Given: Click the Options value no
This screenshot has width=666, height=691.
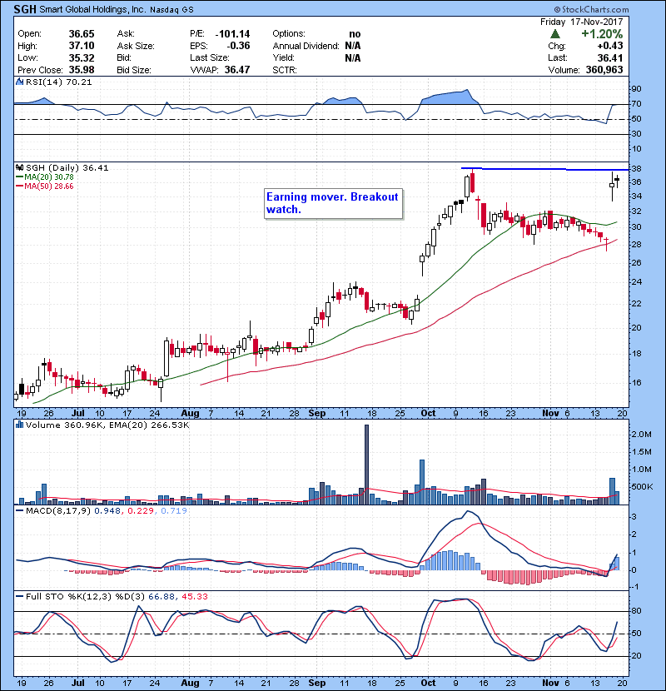Looking at the screenshot, I should tap(355, 34).
